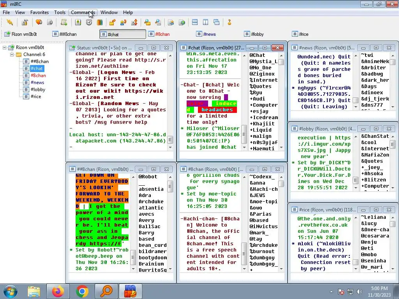This screenshot has width=399, height=299.
Task: Click the Tile Horizontal windows icon
Action: [195, 22]
